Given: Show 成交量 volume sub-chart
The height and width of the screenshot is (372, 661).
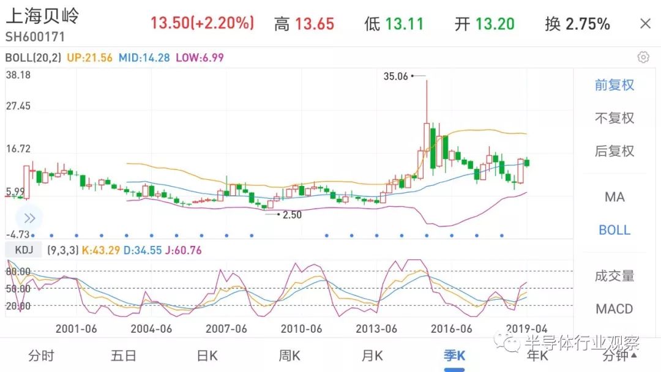Looking at the screenshot, I should (614, 276).
